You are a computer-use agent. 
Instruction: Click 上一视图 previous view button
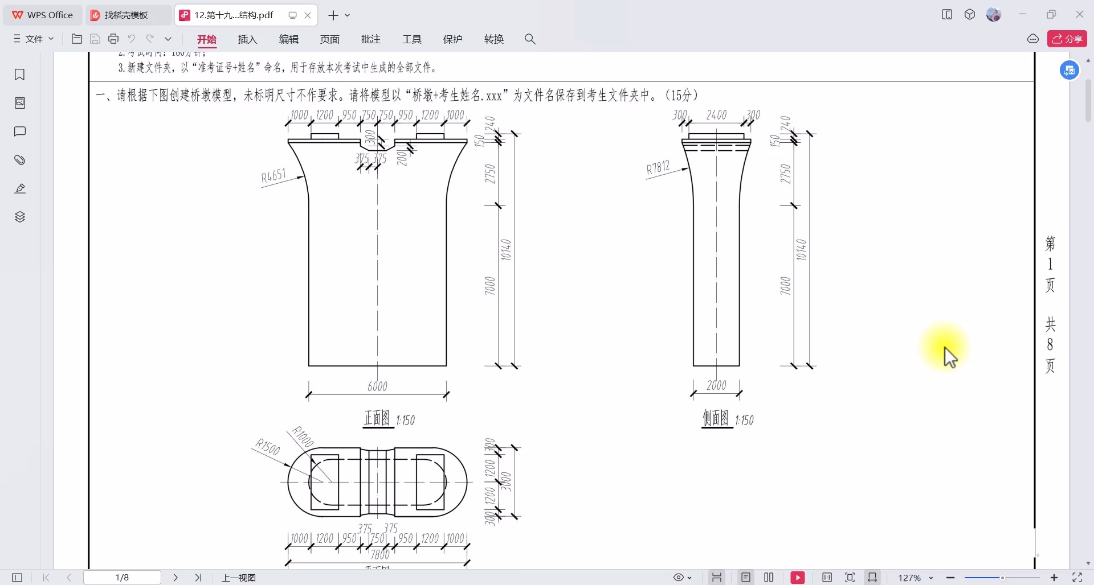[x=239, y=578]
